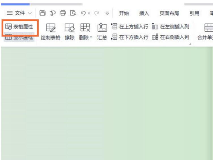Switch to the 开始 tab
The height and width of the screenshot is (160, 213).
point(124,13)
